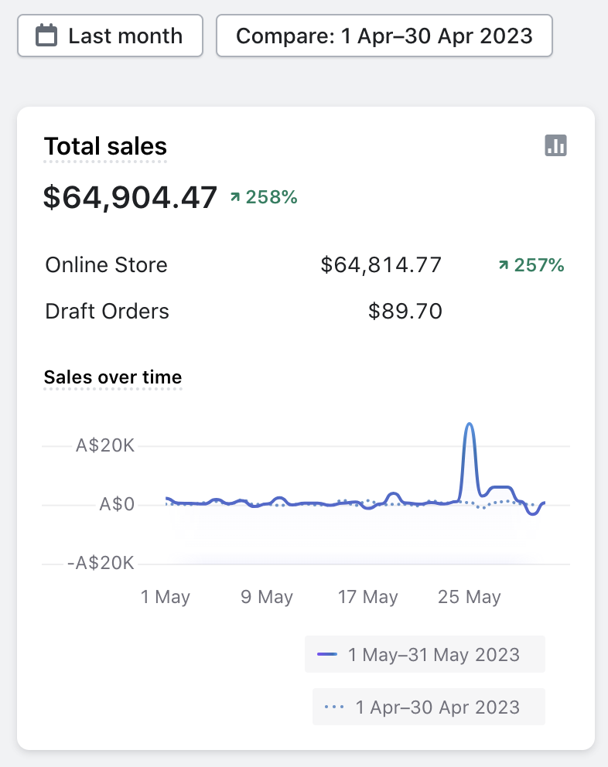Select the Online Store row label
This screenshot has height=767, width=608.
pos(107,265)
